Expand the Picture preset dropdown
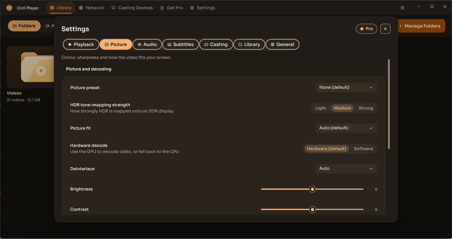452x239 pixels. [346, 87]
